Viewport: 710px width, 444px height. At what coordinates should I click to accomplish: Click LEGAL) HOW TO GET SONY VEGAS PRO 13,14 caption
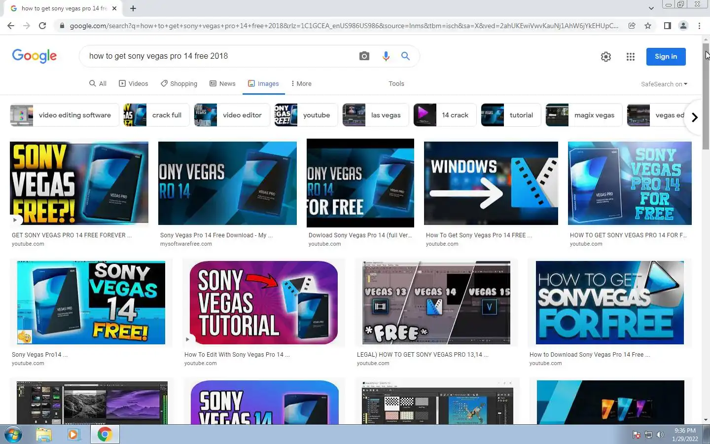tap(423, 355)
